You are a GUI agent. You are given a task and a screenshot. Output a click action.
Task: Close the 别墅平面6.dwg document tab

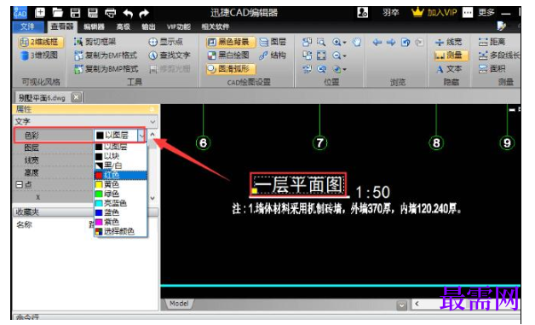pyautogui.click(x=77, y=97)
